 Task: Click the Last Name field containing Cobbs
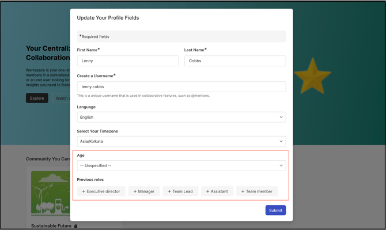tap(235, 61)
